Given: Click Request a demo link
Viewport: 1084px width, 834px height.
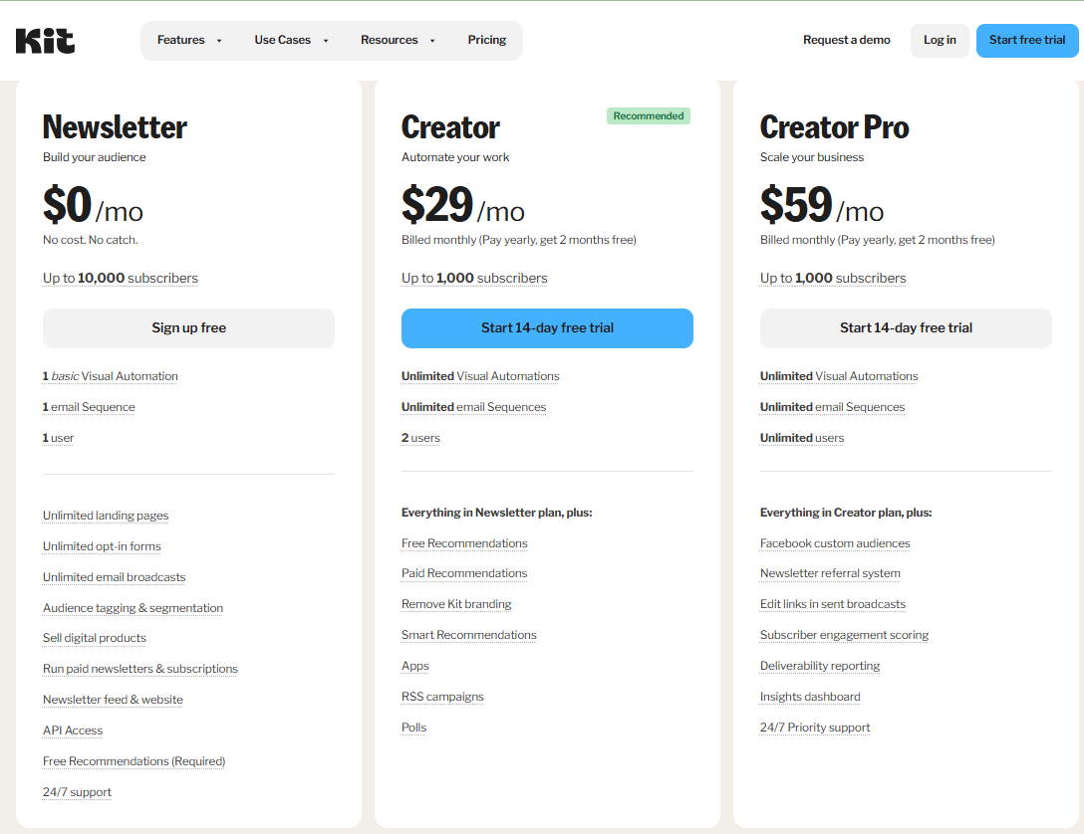Looking at the screenshot, I should point(846,40).
